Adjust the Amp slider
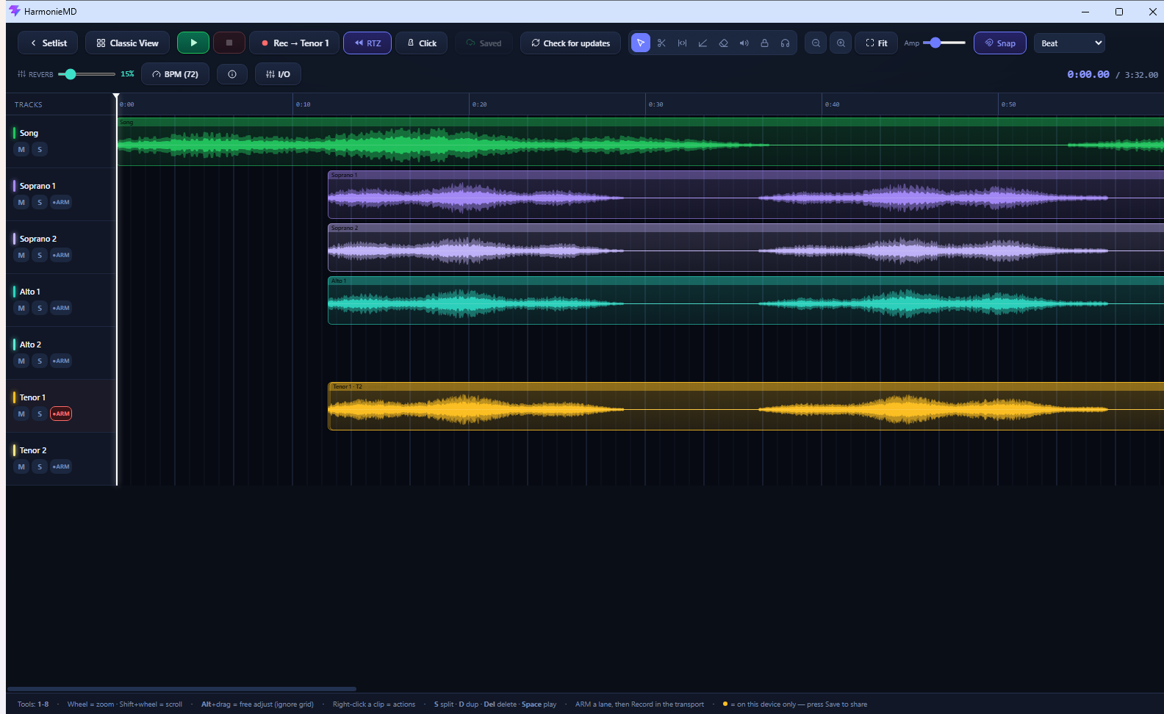 945,43
